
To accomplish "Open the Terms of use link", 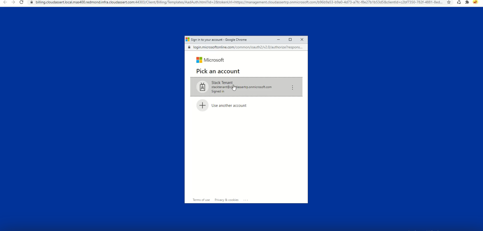I will [201, 200].
